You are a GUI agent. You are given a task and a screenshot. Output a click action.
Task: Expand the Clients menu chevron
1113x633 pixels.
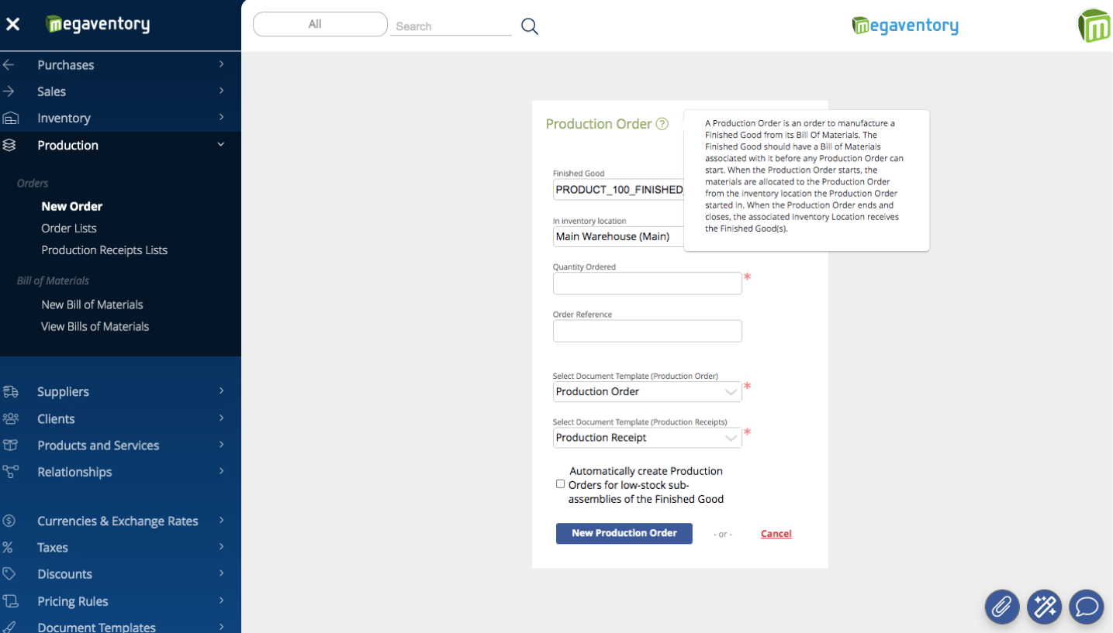221,418
